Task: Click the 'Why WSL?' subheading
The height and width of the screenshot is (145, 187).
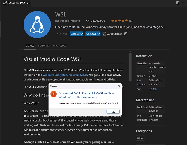Action: [x=31, y=103]
